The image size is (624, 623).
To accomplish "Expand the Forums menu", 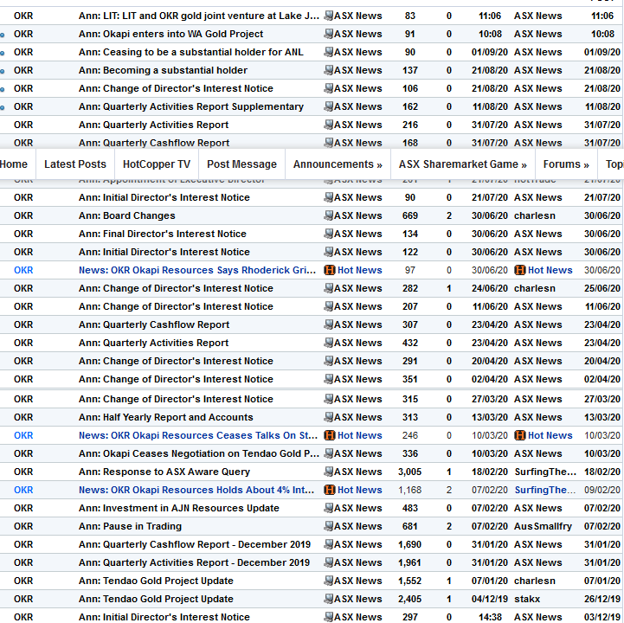I will (x=566, y=164).
